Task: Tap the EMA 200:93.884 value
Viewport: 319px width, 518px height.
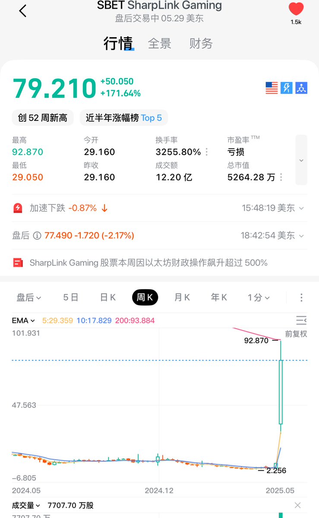Action: pyautogui.click(x=135, y=321)
